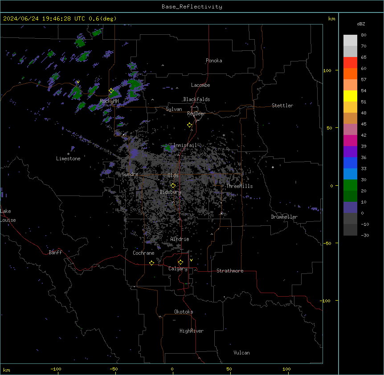Click the dBZ legend heading
Screen dimensions: 384x375
click(x=361, y=24)
